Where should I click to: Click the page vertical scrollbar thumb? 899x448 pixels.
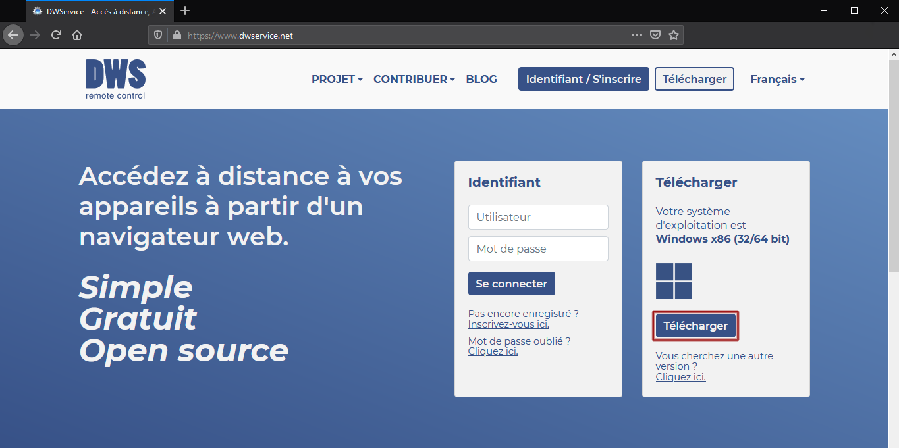(893, 165)
